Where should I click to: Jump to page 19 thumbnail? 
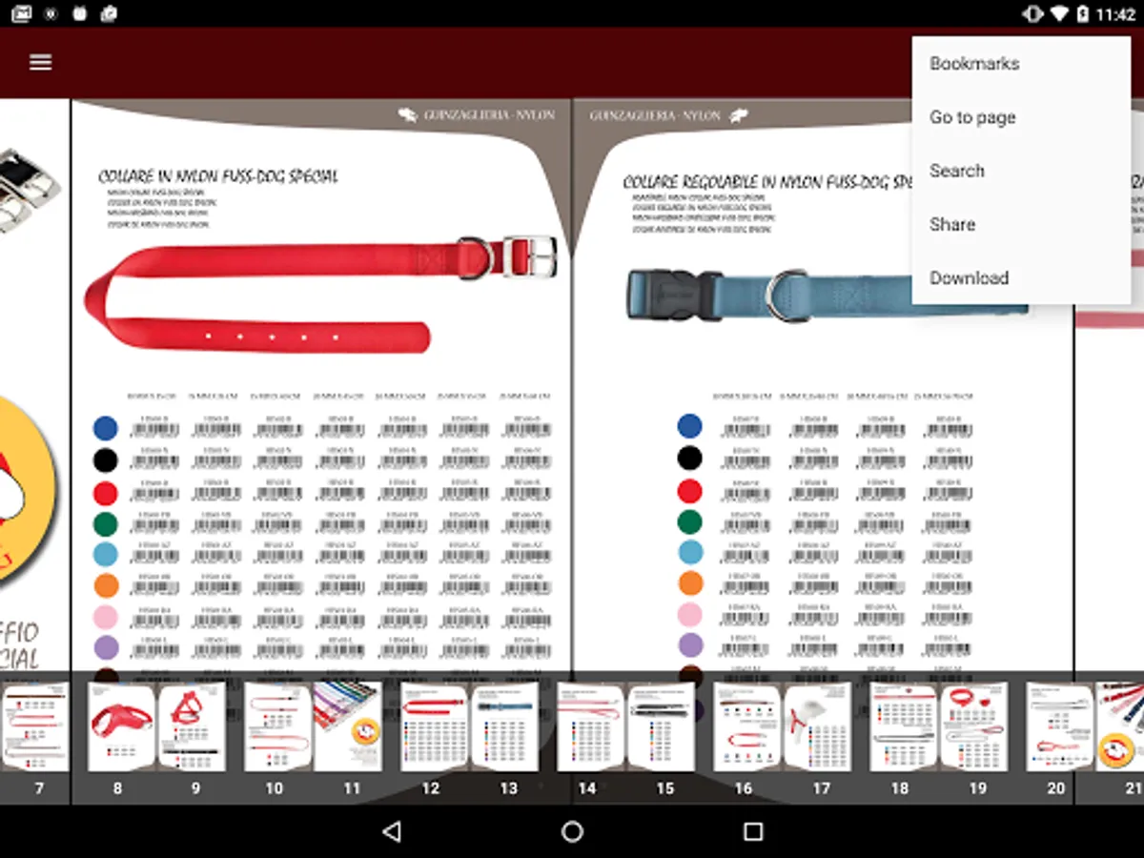click(x=973, y=727)
